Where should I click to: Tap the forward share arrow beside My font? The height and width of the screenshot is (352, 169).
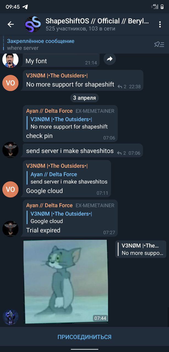pos(110,59)
